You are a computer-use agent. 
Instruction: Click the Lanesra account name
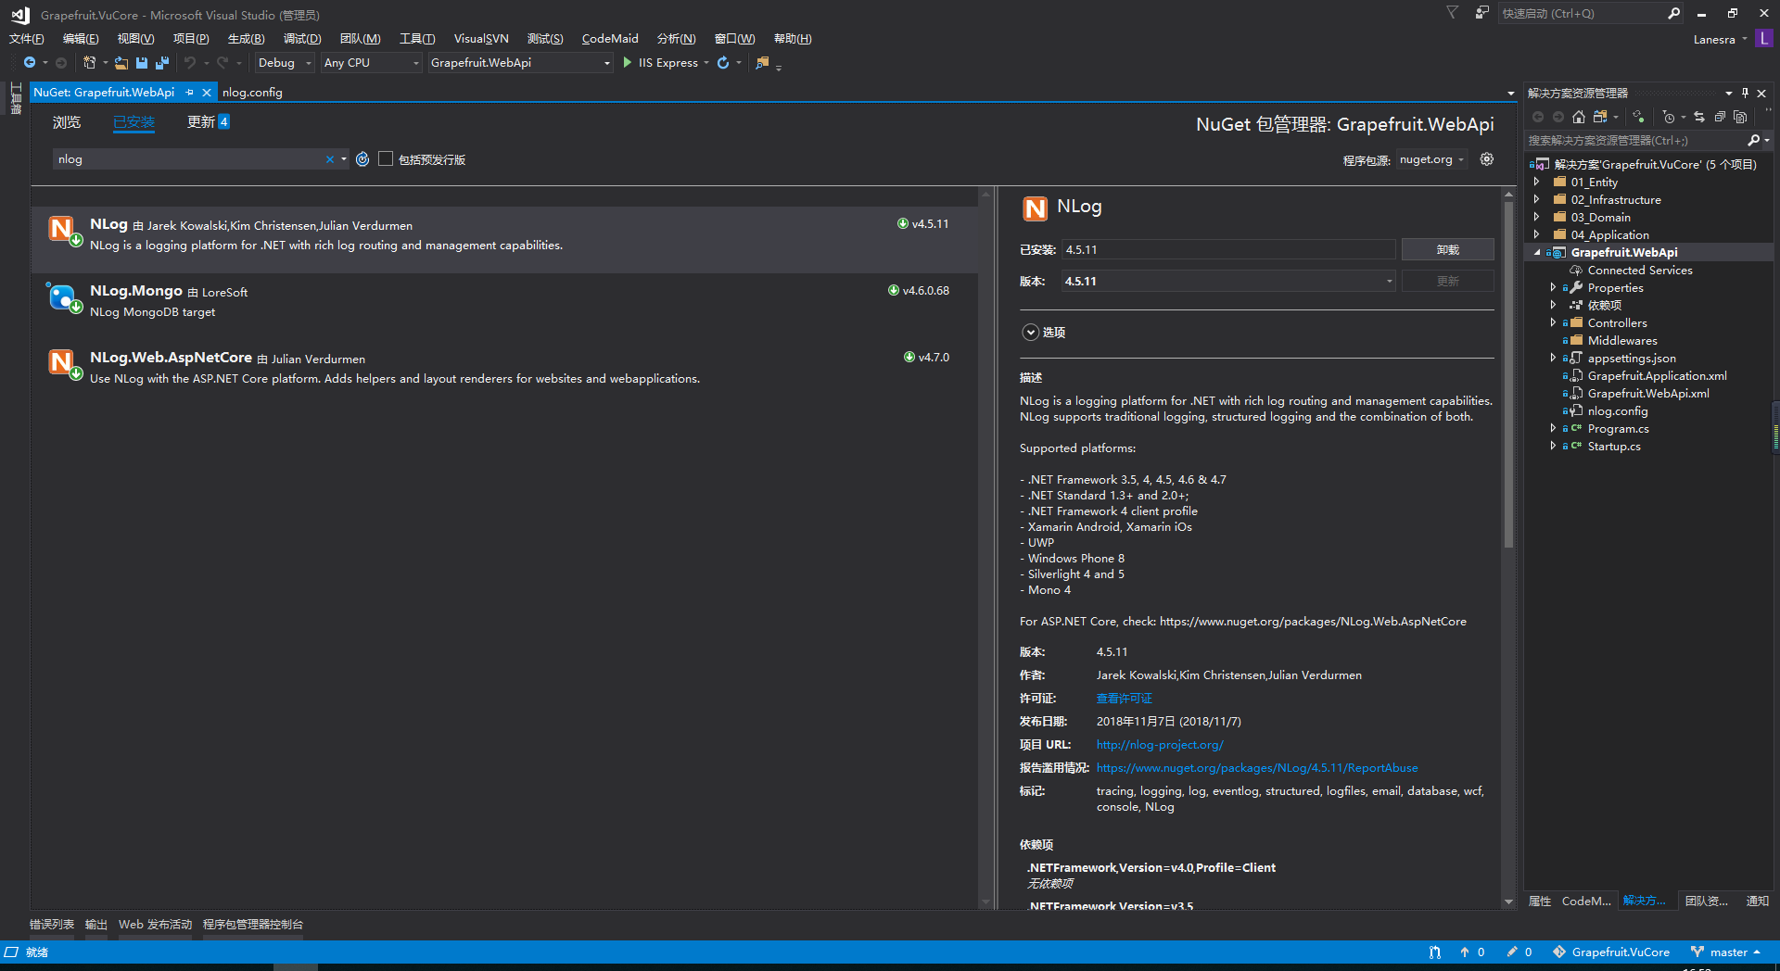(x=1714, y=40)
